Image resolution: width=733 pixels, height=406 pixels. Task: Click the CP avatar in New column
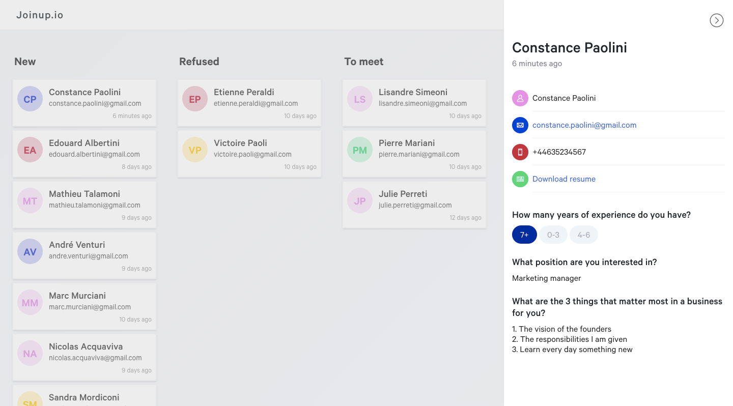point(30,99)
